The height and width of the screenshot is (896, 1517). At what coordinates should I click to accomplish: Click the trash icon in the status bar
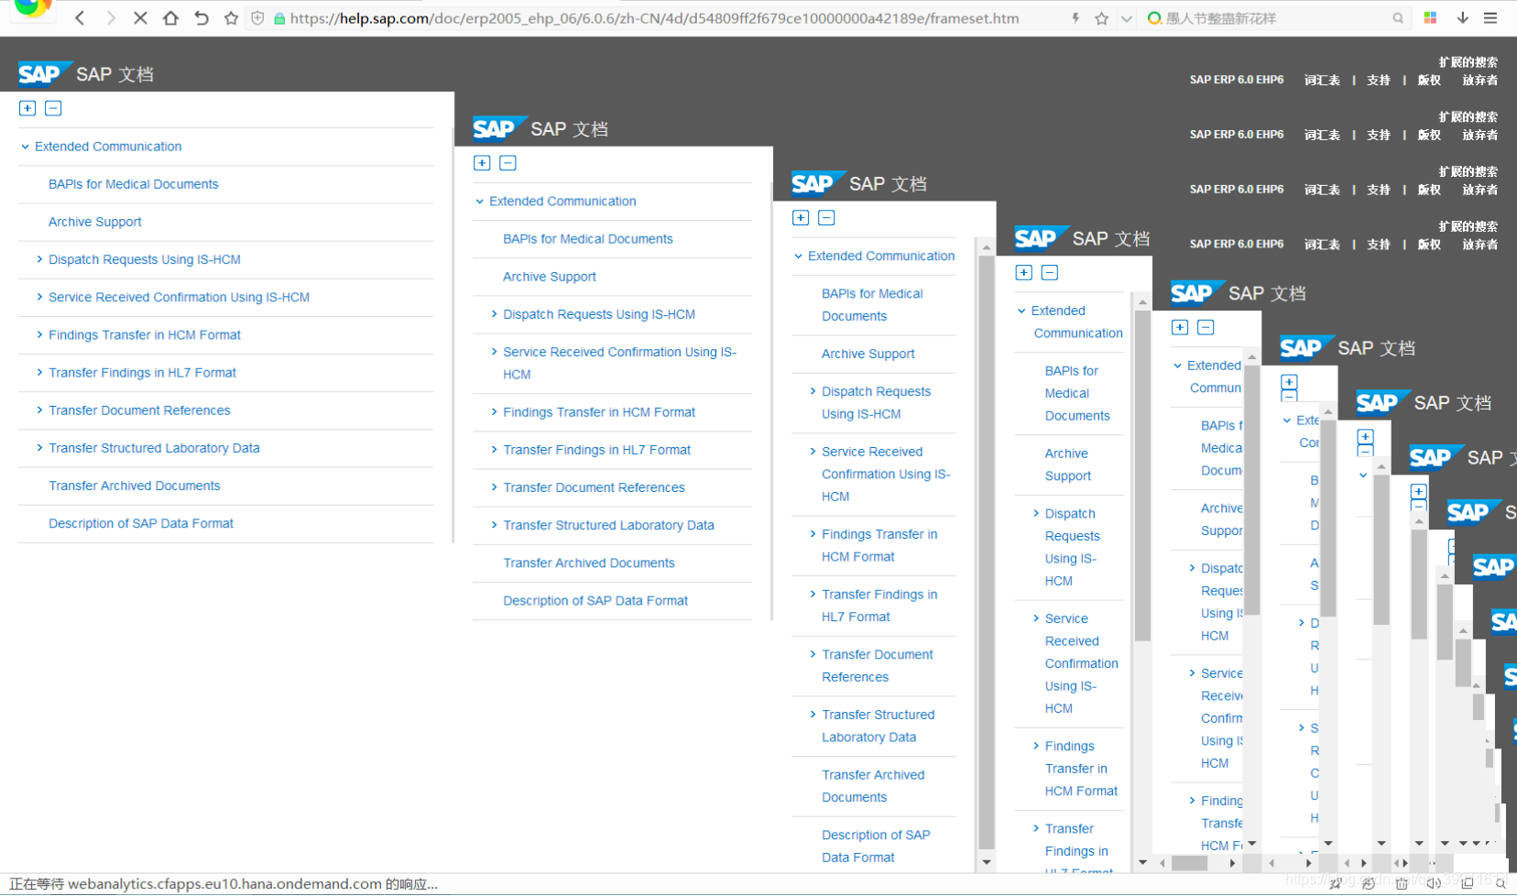(1402, 883)
